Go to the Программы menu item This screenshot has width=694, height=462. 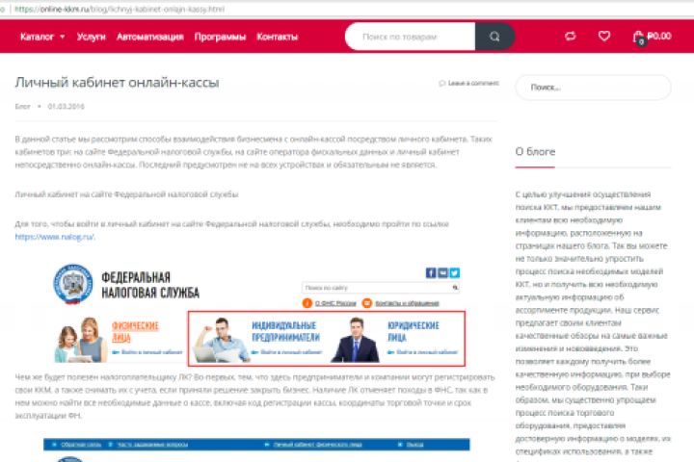(220, 37)
